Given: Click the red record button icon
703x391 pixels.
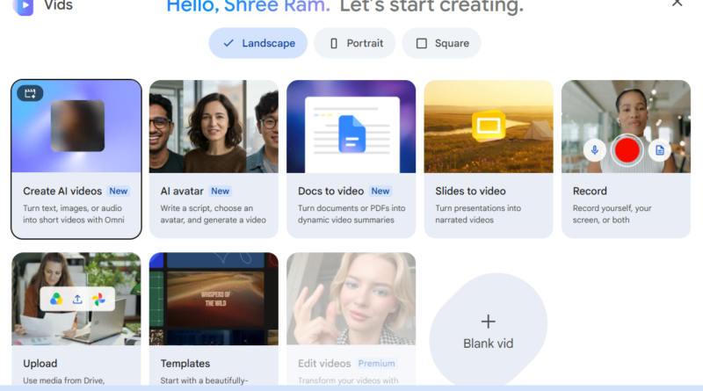Looking at the screenshot, I should point(627,150).
